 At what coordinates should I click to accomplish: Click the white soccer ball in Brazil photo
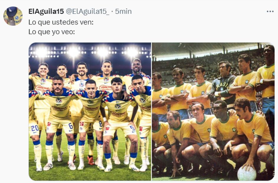[247, 173]
